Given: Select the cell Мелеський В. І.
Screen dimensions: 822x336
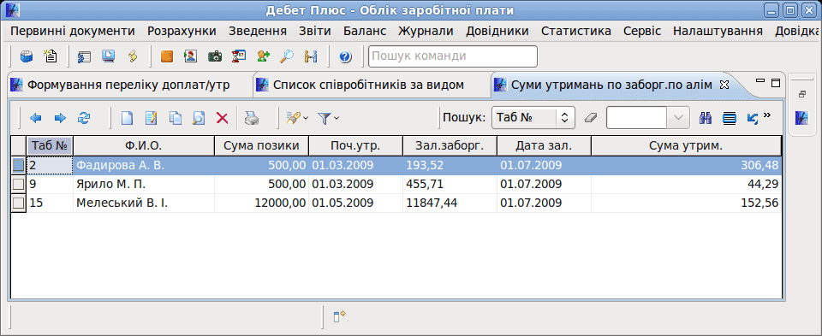Looking at the screenshot, I should coord(144,203).
